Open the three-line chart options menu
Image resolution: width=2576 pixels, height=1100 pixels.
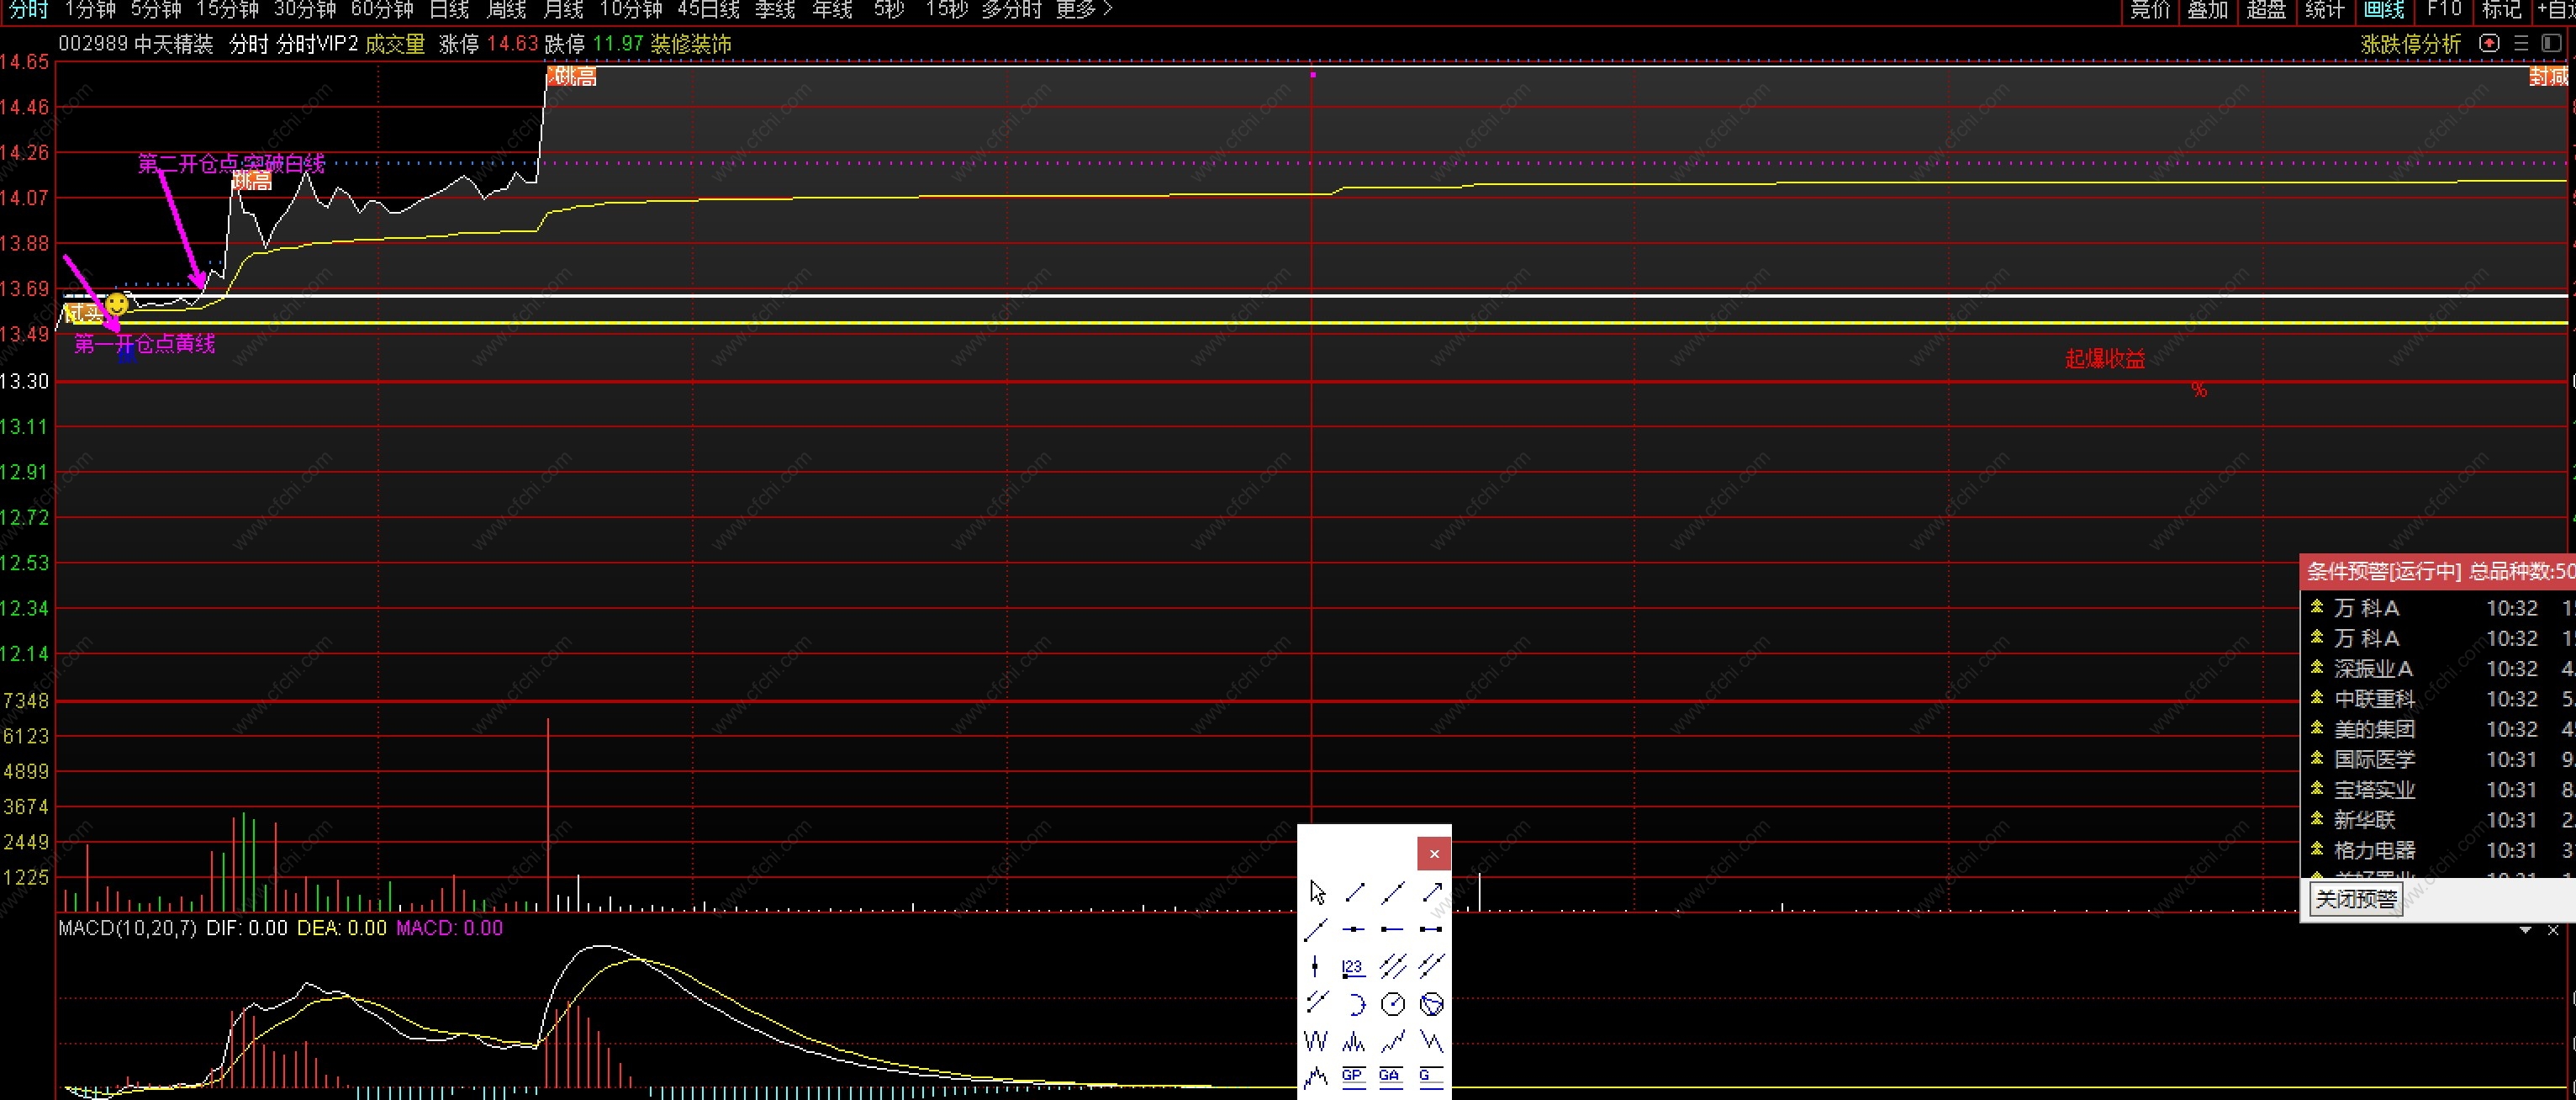click(2521, 43)
